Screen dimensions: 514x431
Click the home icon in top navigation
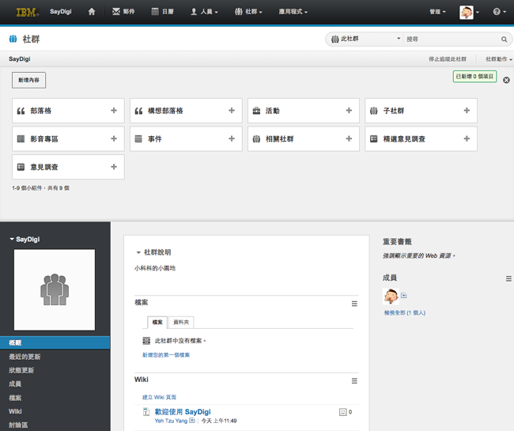coord(93,12)
